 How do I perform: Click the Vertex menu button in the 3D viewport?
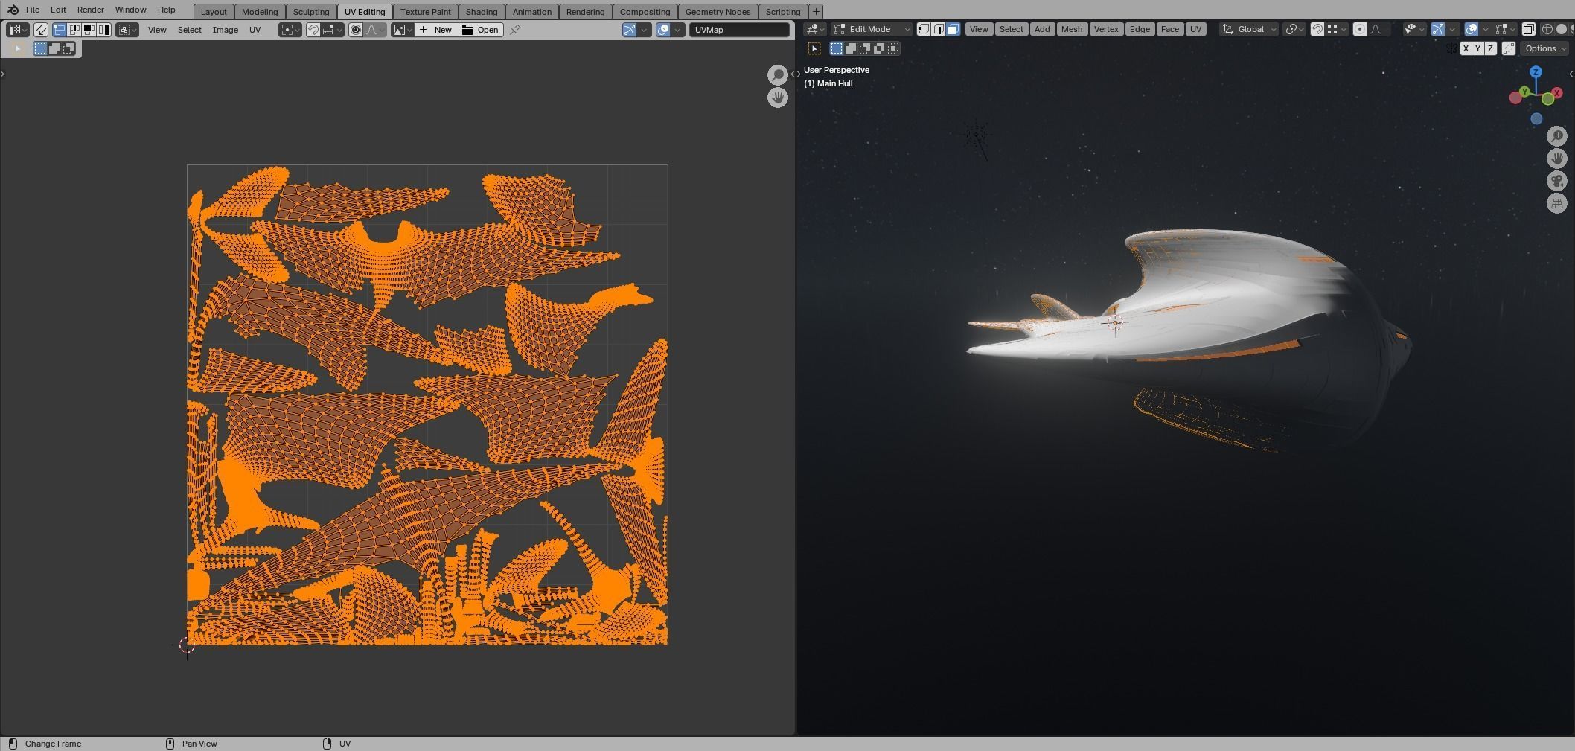(1106, 29)
